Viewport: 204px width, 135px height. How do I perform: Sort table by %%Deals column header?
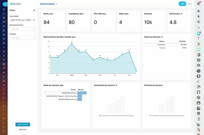183,41
